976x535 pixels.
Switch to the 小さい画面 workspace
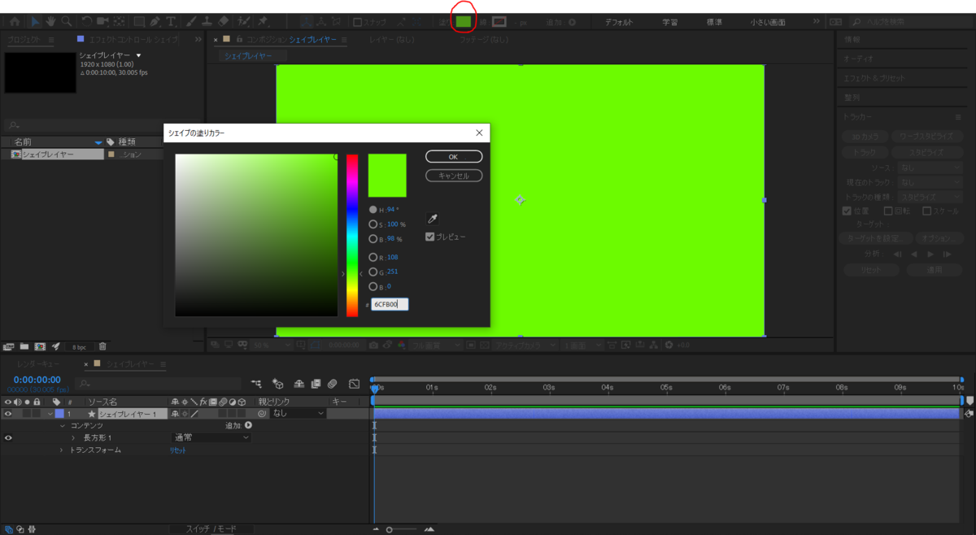[x=768, y=22]
